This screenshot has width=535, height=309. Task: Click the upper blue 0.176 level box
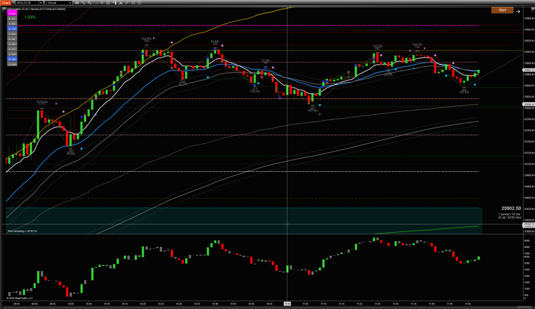click(11, 29)
